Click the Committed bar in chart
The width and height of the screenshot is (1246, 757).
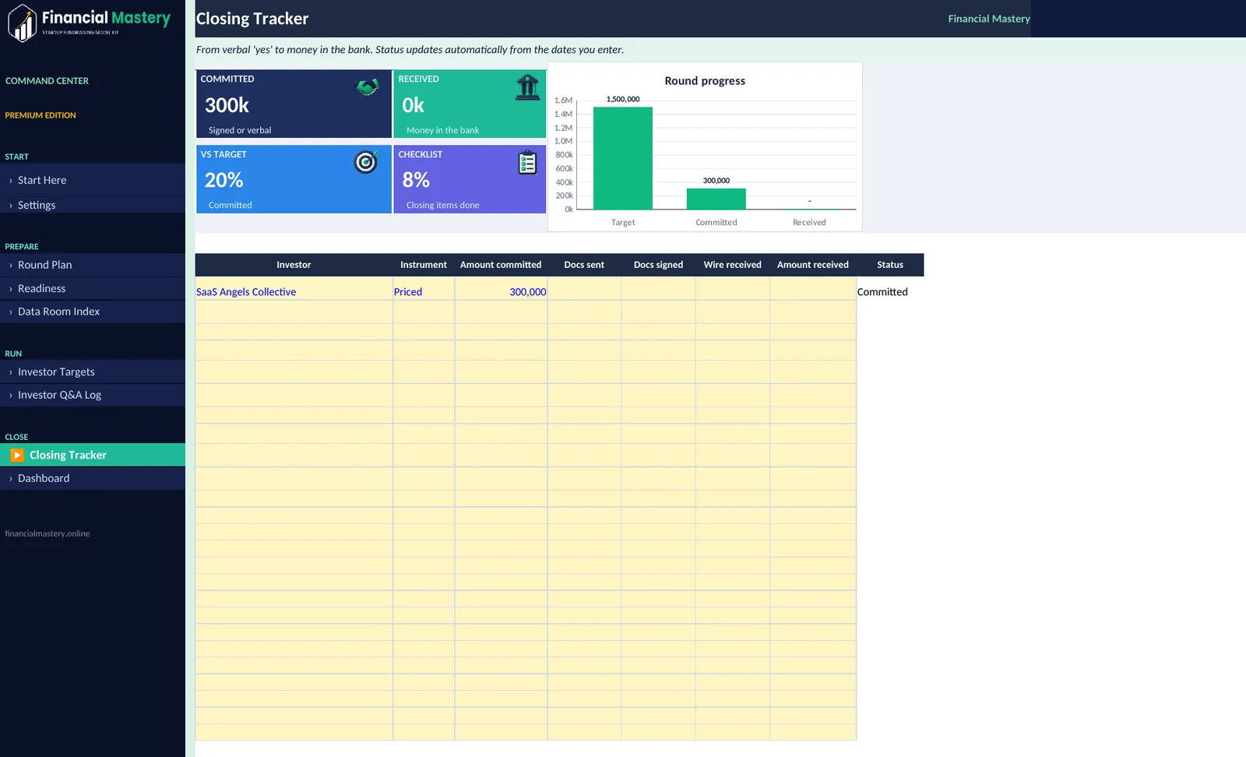point(716,199)
